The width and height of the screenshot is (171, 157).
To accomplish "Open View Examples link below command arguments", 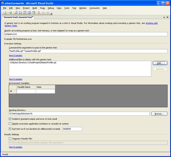I will (x=15, y=55).
